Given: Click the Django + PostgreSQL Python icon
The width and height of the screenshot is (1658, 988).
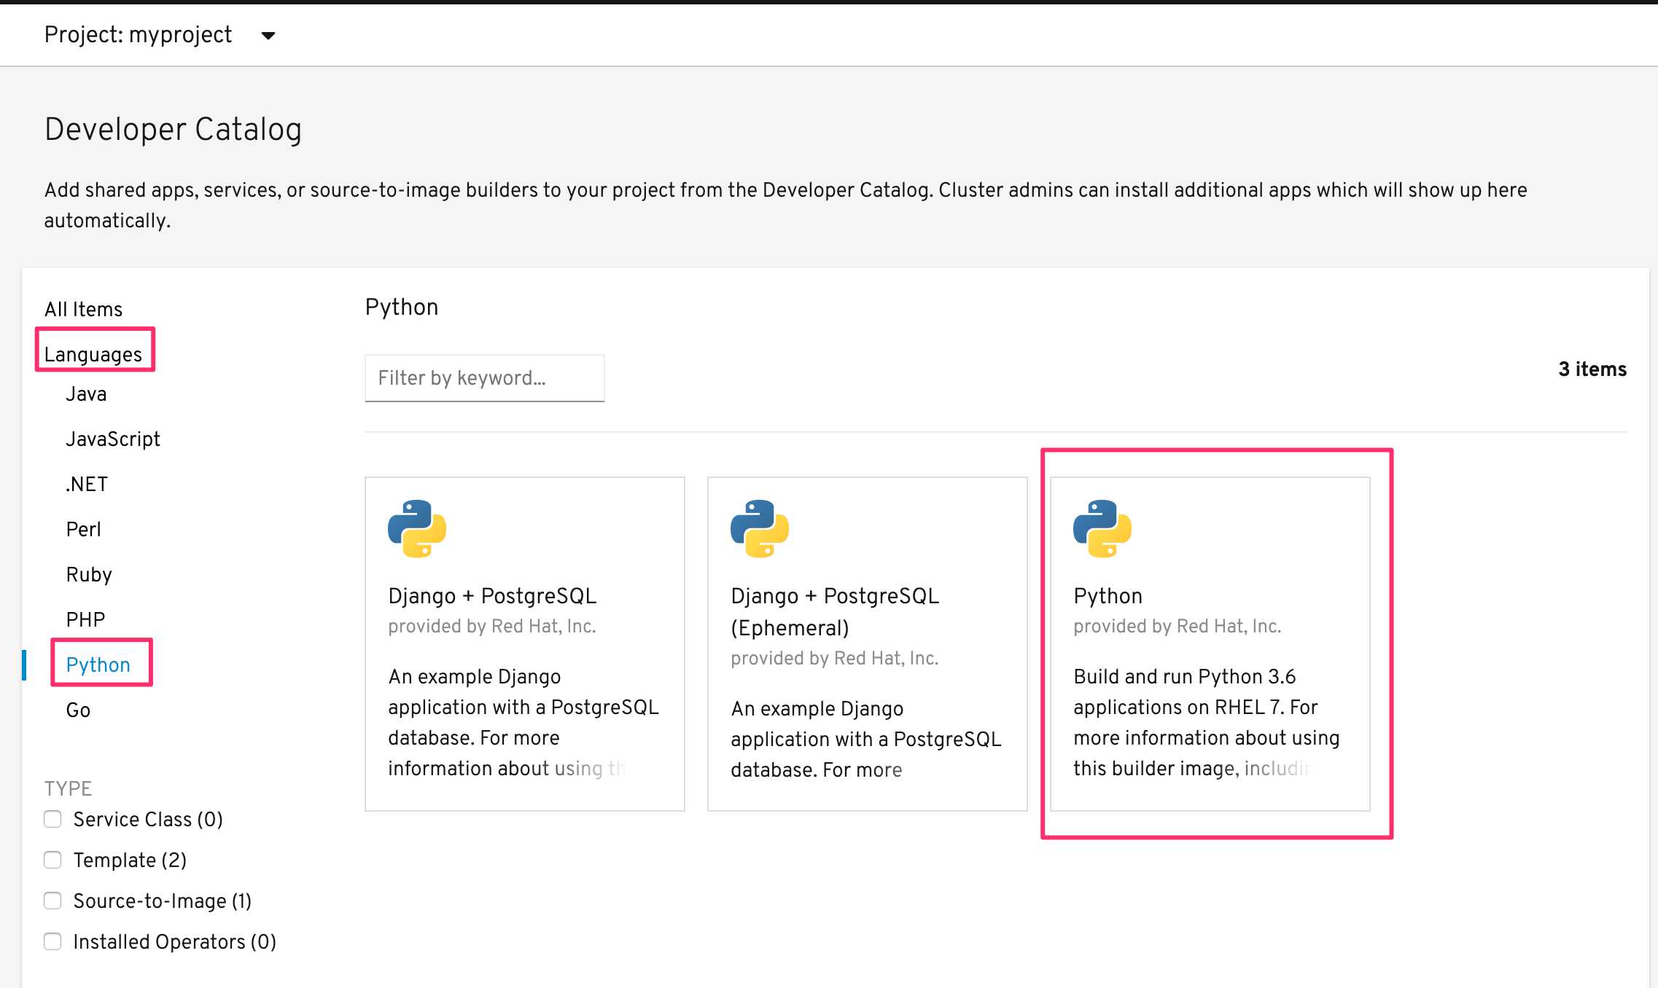Looking at the screenshot, I should pyautogui.click(x=416, y=529).
